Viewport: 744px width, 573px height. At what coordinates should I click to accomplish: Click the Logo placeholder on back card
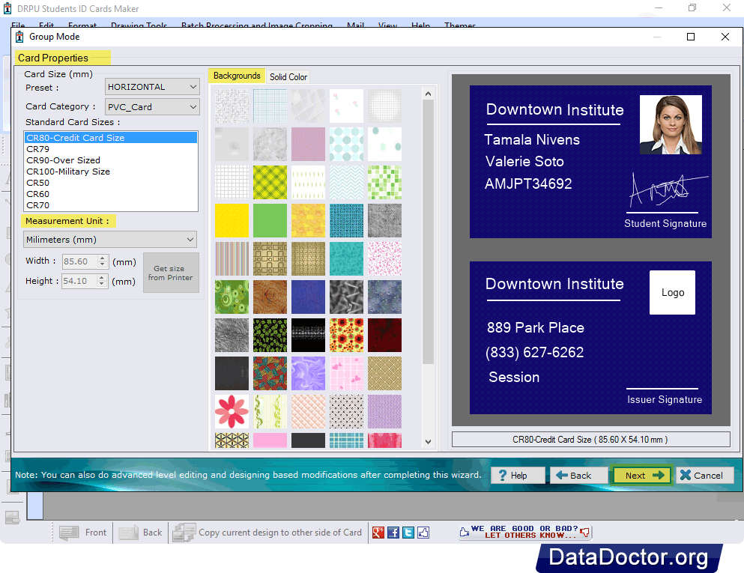coord(672,293)
